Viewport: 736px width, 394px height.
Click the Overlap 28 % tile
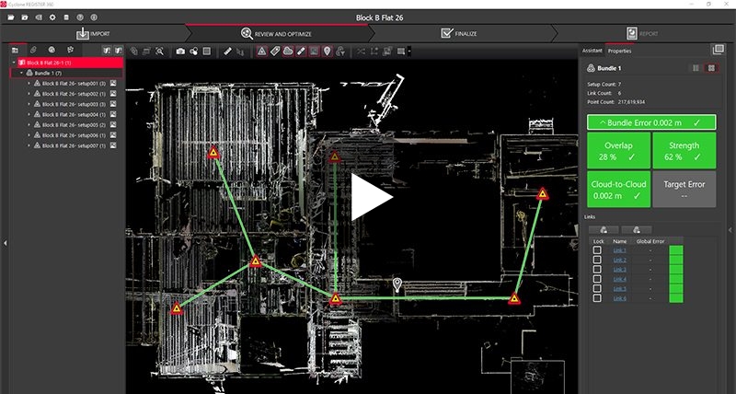pyautogui.click(x=617, y=151)
